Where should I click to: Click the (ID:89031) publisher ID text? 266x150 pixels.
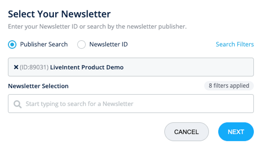coord(34,67)
